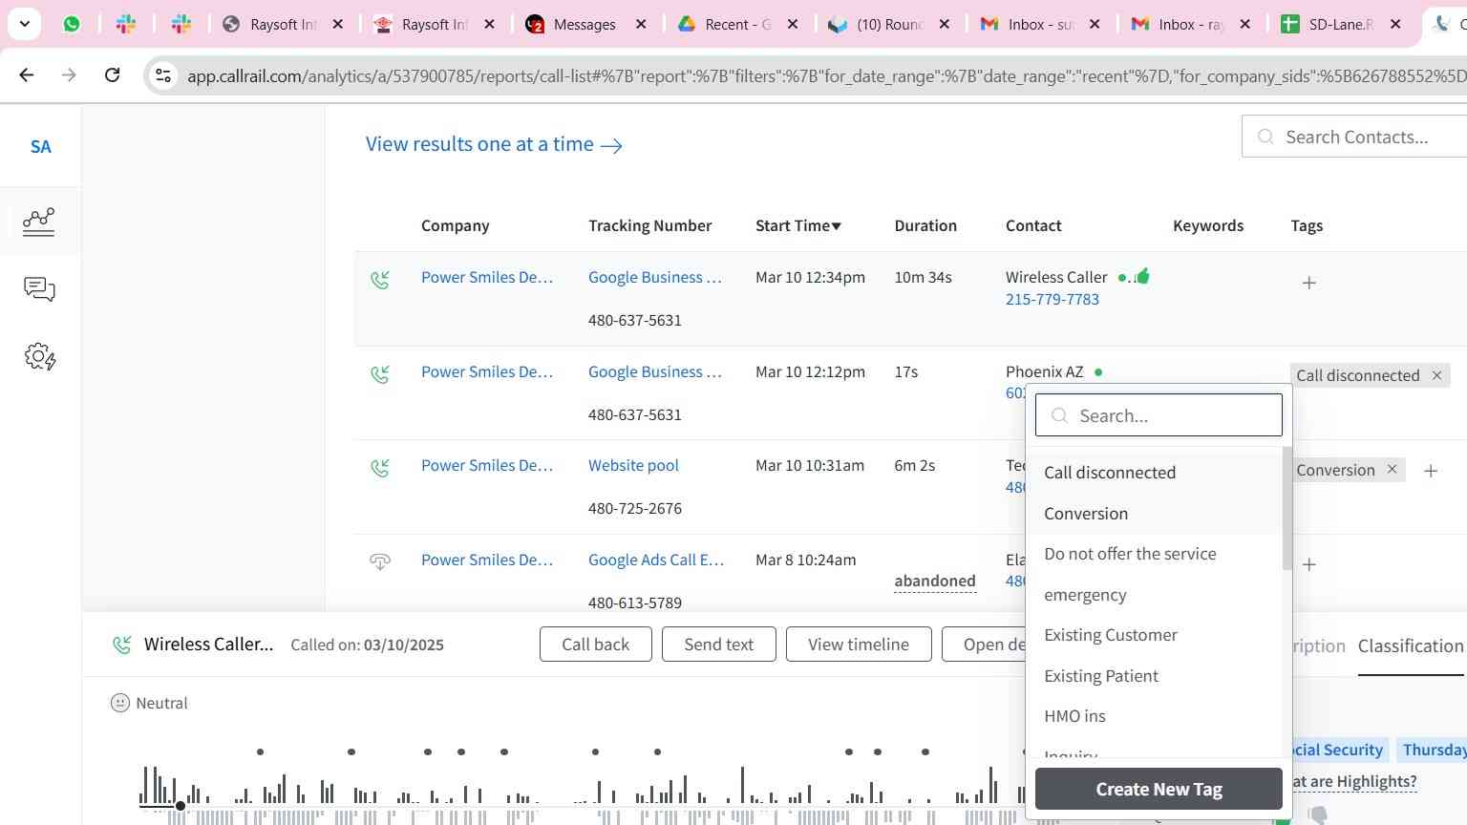Click the site info icon in address bar

[163, 75]
